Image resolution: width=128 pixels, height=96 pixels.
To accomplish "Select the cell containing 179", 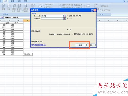I will pos(10,50).
